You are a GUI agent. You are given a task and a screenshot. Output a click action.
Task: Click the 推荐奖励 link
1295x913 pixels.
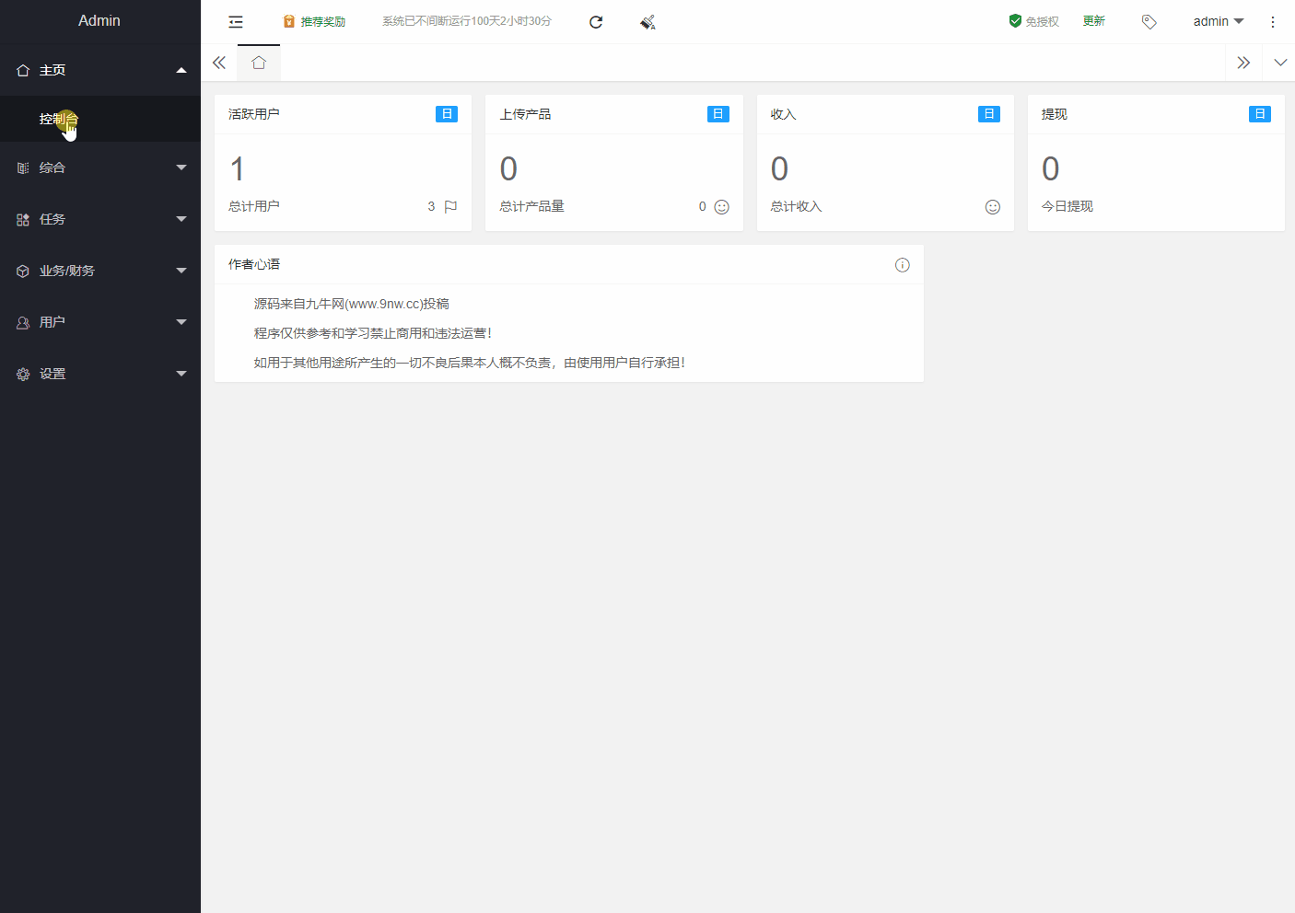click(314, 22)
